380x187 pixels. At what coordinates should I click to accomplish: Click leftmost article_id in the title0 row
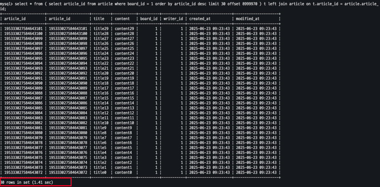[x=23, y=172]
